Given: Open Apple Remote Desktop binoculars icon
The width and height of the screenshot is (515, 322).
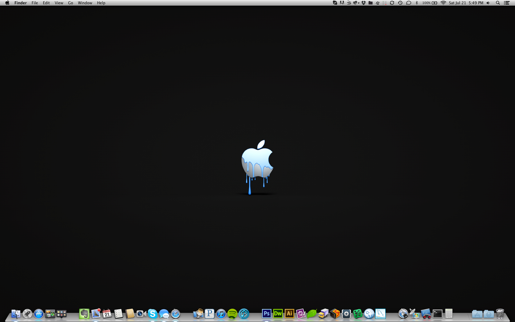Looking at the screenshot, I should click(x=426, y=313).
